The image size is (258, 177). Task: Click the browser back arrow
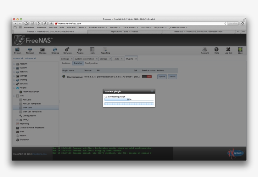click(x=15, y=23)
